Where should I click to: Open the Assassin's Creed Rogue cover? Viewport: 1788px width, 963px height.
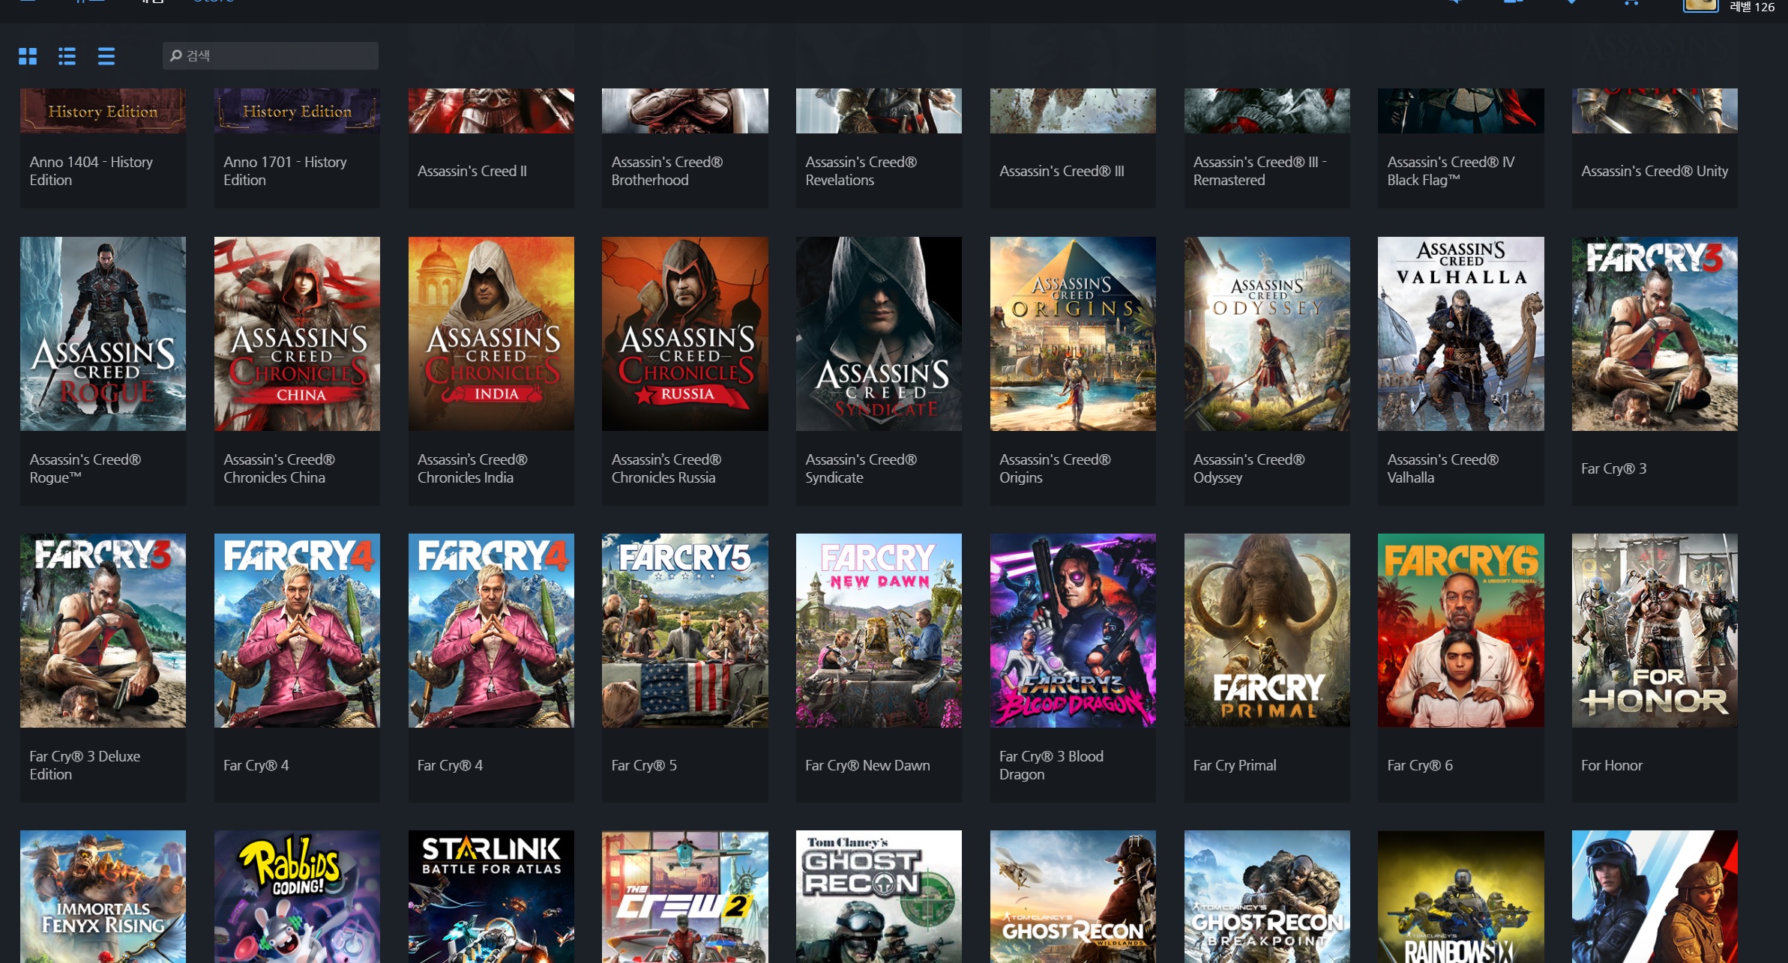pyautogui.click(x=103, y=333)
